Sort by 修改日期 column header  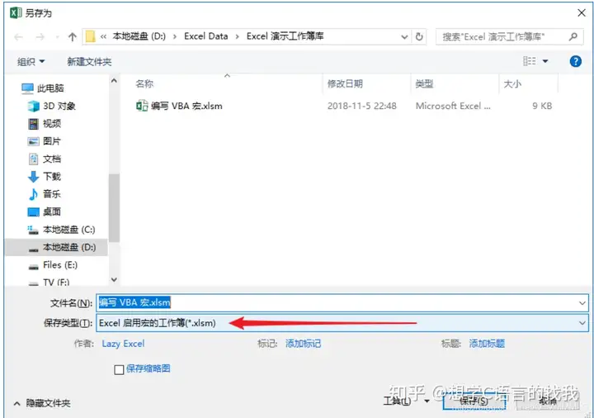(345, 83)
